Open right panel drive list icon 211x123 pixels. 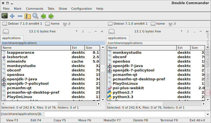112,31
